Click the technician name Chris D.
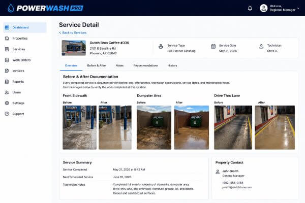 click(x=272, y=51)
